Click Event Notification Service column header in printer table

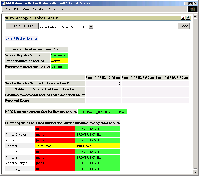[x=55, y=123]
